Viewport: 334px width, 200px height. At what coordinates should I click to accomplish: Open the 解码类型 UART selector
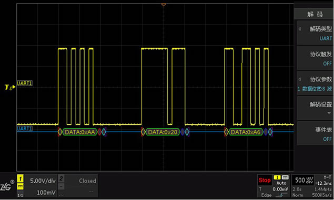point(315,33)
